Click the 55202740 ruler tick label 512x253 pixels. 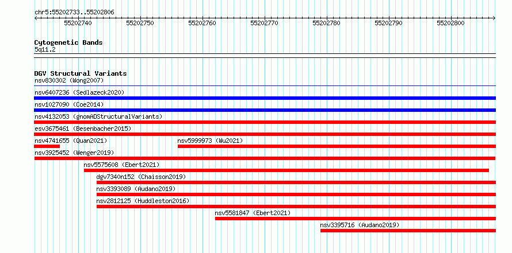[x=78, y=23]
